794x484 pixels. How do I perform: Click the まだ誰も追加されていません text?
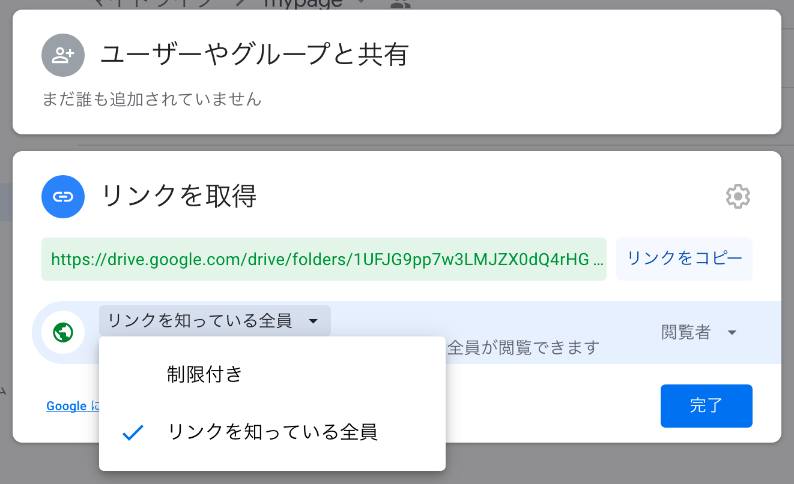(152, 99)
